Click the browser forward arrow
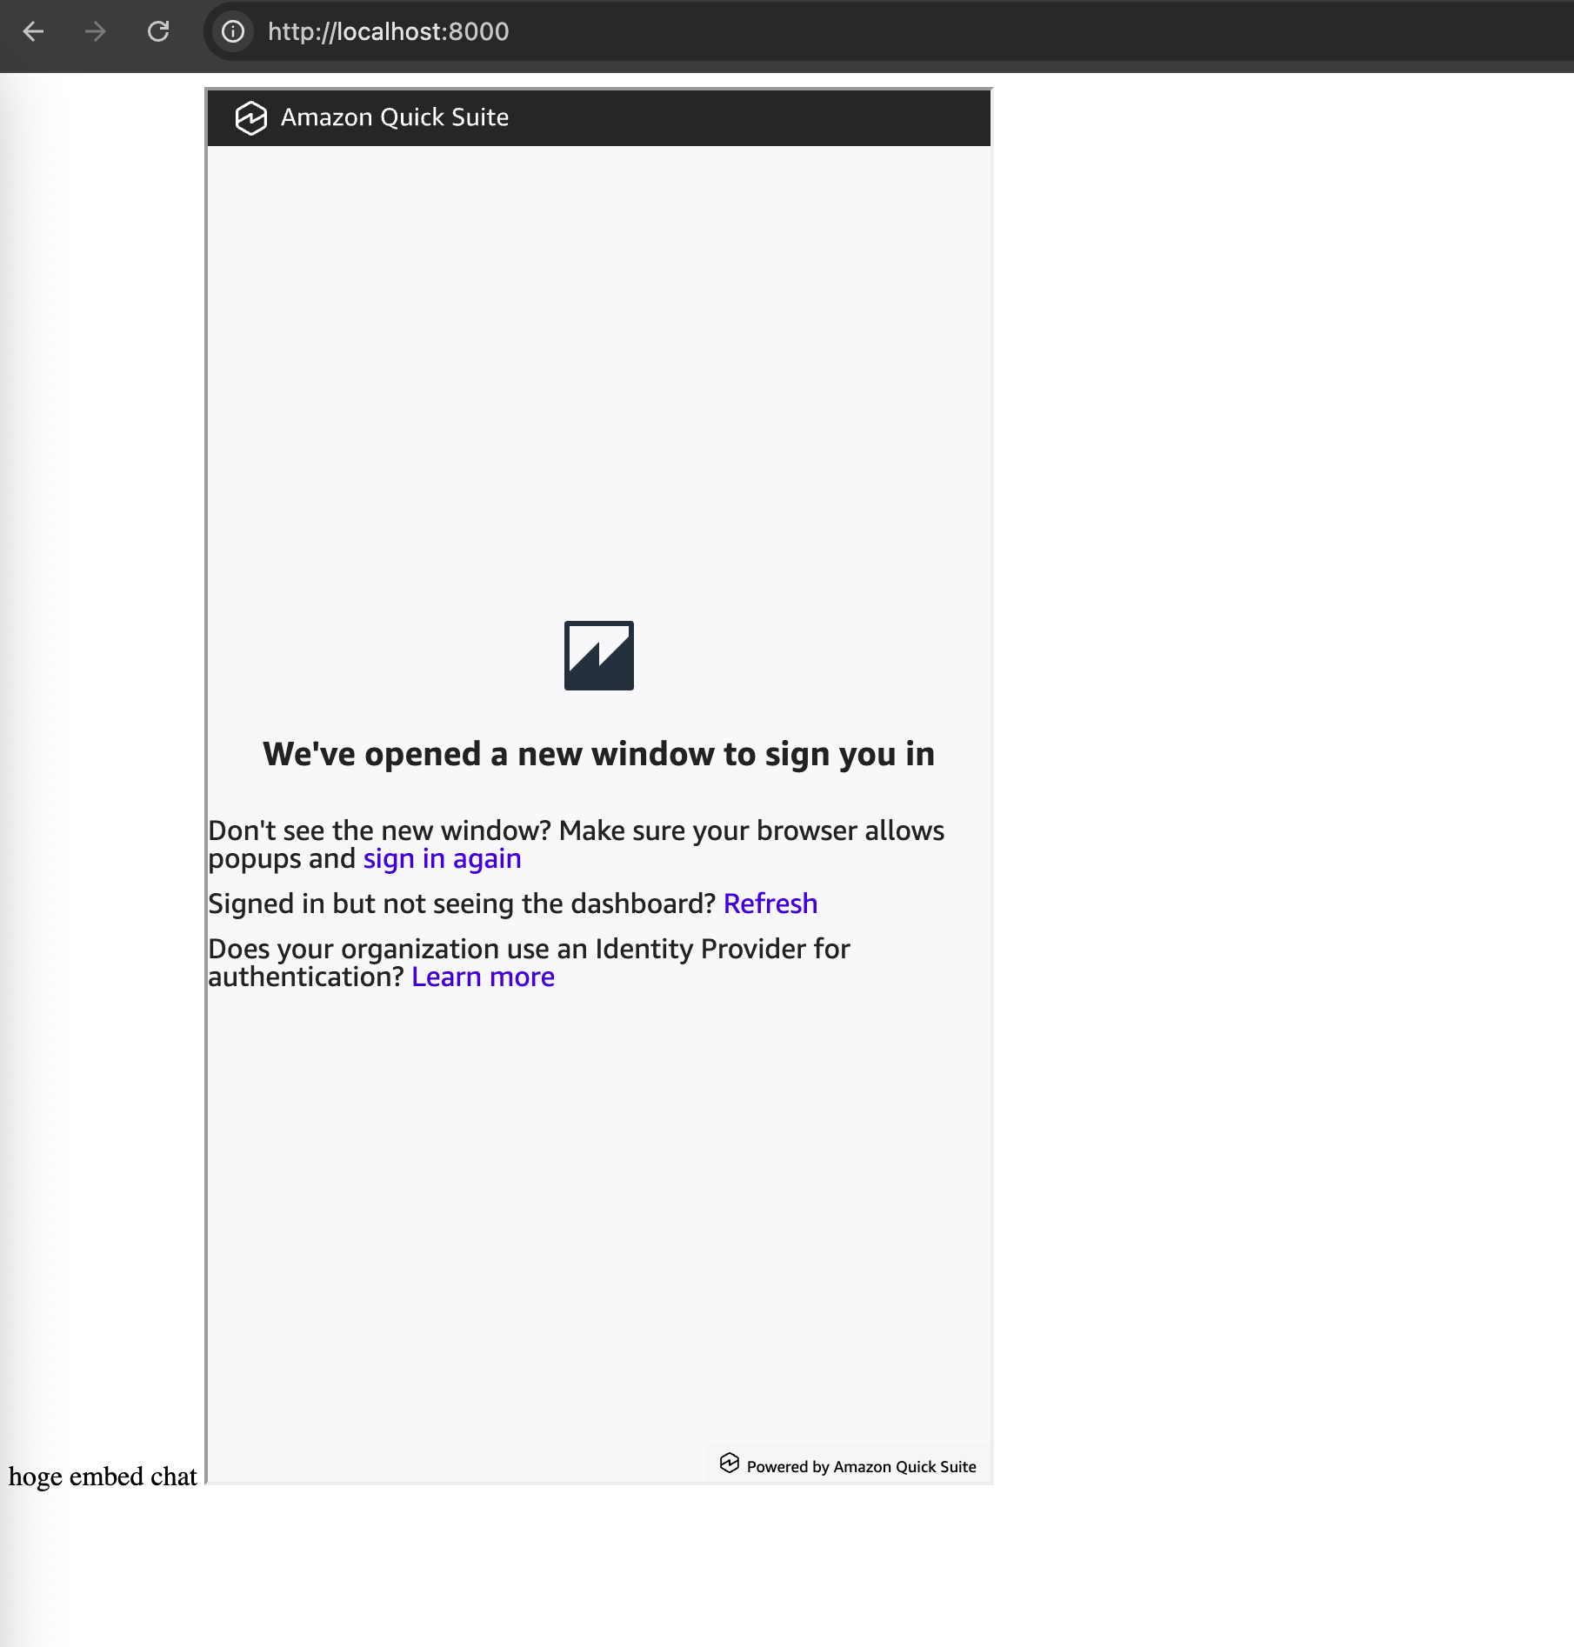1574x1647 pixels. (x=96, y=32)
